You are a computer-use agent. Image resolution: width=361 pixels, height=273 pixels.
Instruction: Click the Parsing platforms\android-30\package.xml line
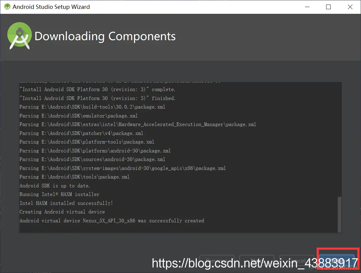click(x=95, y=151)
